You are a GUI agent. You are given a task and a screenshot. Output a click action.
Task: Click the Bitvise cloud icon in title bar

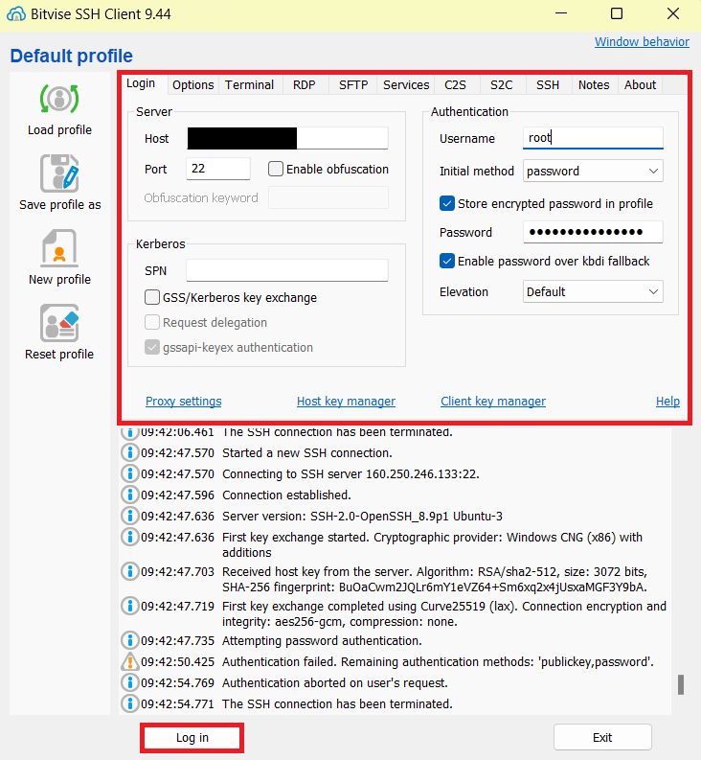[x=15, y=14]
